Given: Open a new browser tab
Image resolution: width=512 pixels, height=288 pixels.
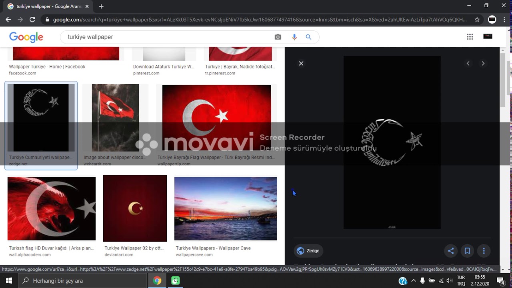Looking at the screenshot, I should coord(101,6).
